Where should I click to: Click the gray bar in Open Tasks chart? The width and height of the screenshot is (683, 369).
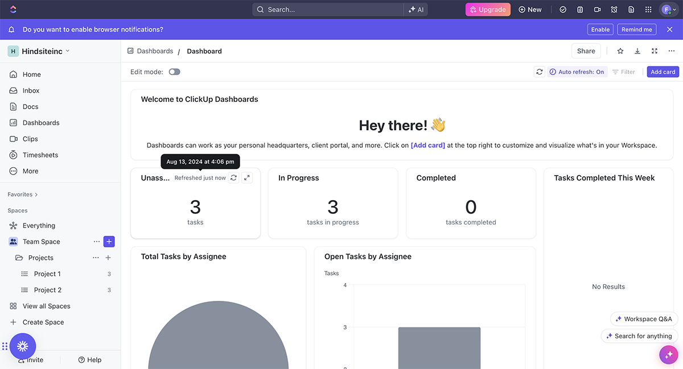[x=439, y=347]
